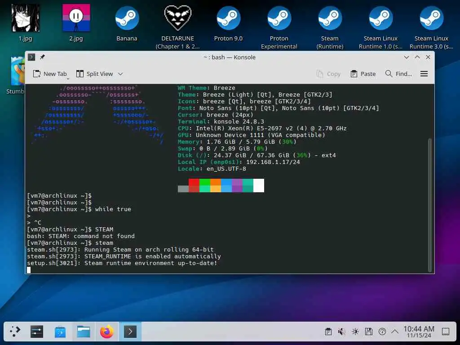Open Dolphin file manager from taskbar
460x345 pixels.
click(x=84, y=332)
